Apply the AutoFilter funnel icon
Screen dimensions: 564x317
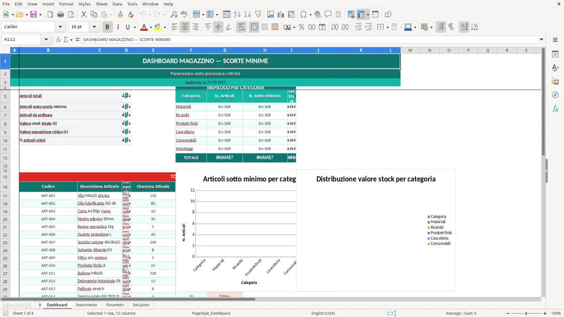[258, 15]
